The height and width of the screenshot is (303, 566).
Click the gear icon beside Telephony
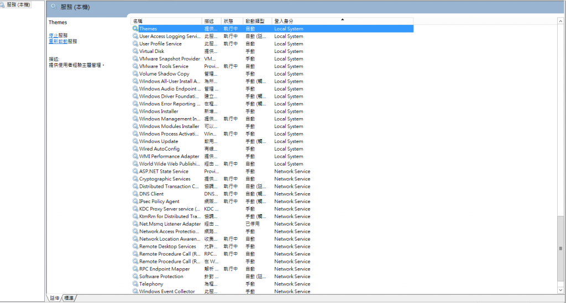pos(135,284)
